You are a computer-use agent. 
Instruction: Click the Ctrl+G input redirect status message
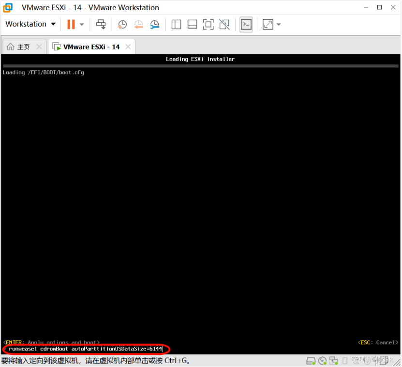click(96, 361)
